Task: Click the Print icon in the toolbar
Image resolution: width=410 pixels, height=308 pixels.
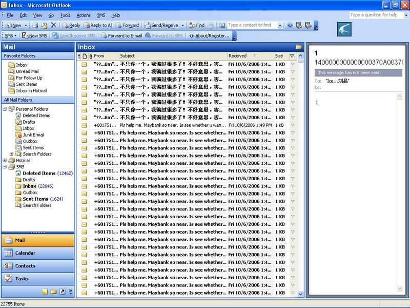Action: (35, 25)
